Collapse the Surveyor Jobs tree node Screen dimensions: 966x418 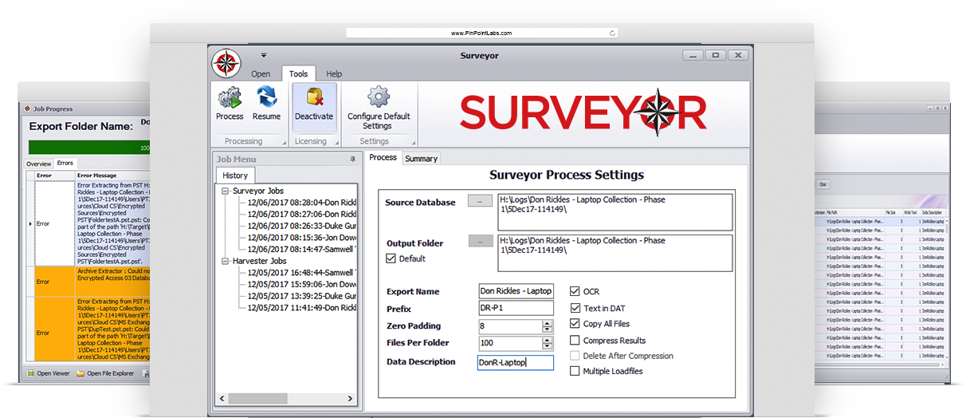[x=226, y=191]
